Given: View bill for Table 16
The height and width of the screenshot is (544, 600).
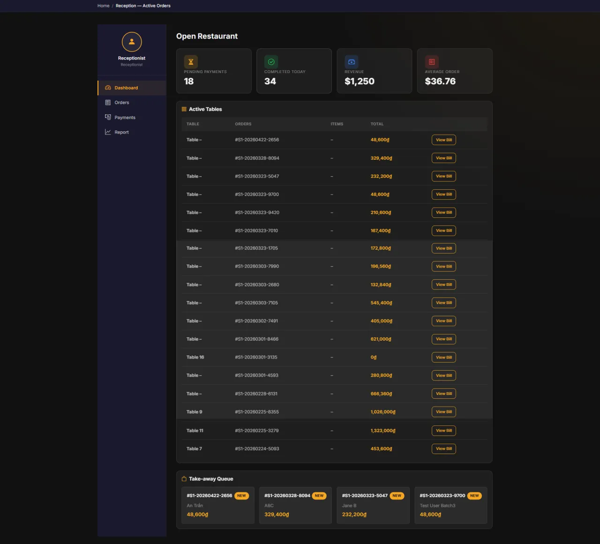Looking at the screenshot, I should click(x=443, y=358).
